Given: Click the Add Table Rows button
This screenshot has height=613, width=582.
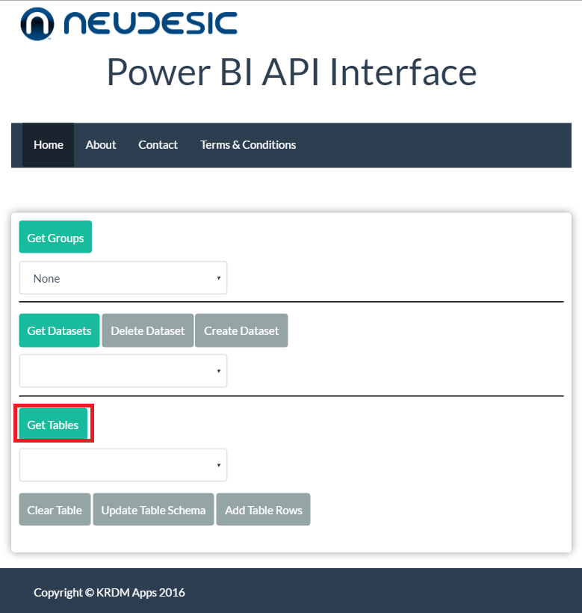Looking at the screenshot, I should [263, 509].
